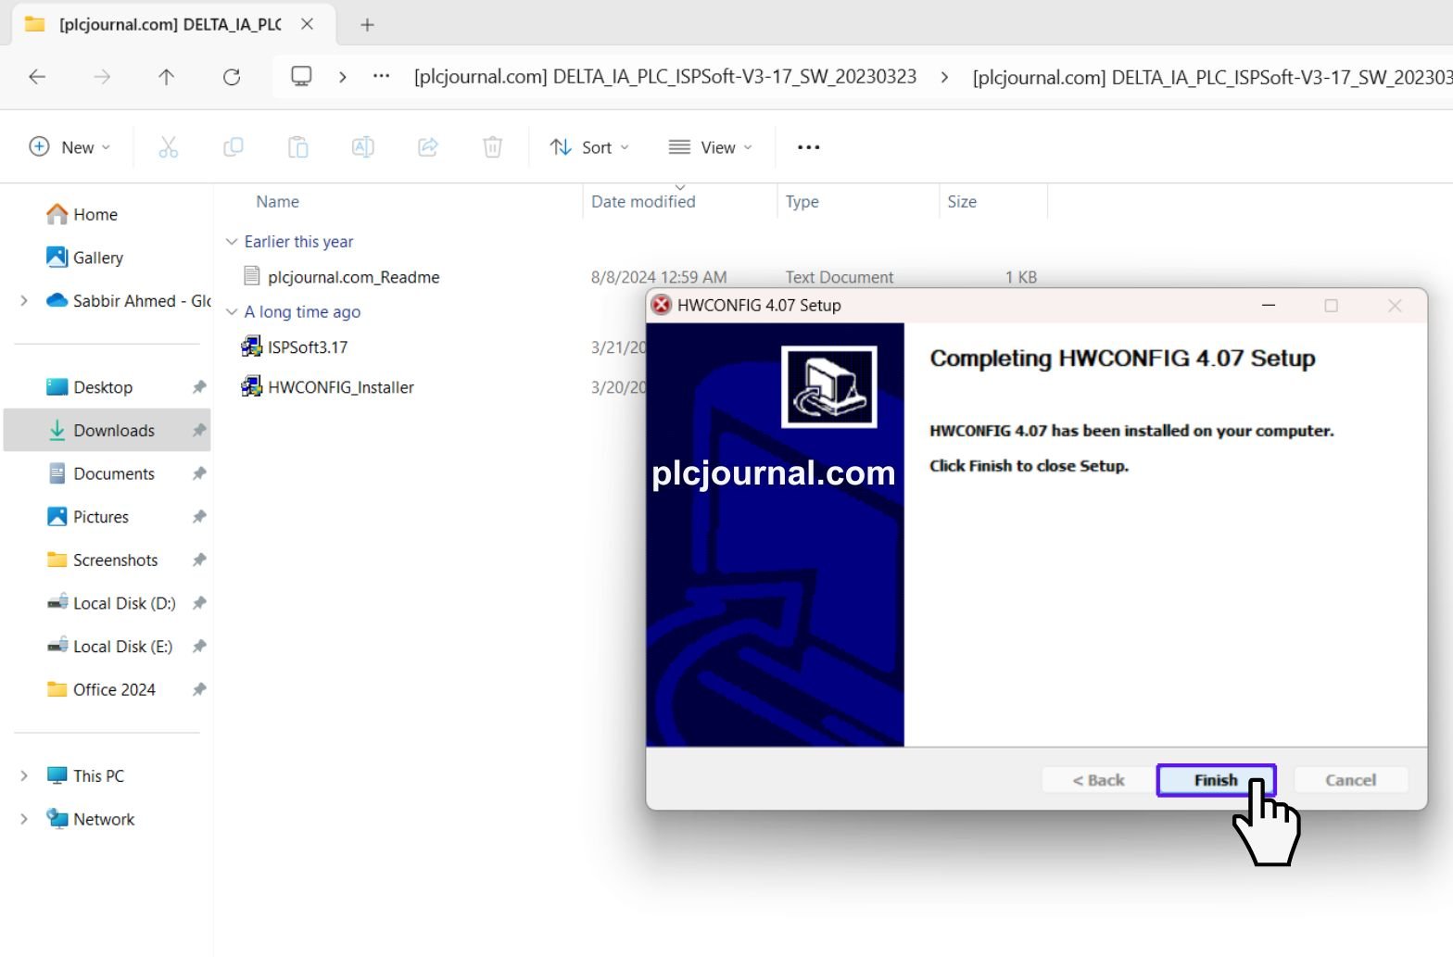Open the View dropdown
The height and width of the screenshot is (957, 1453).
(x=710, y=147)
